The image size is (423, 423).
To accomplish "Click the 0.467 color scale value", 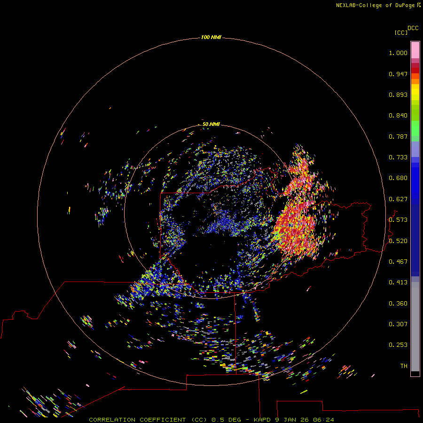I will point(398,262).
